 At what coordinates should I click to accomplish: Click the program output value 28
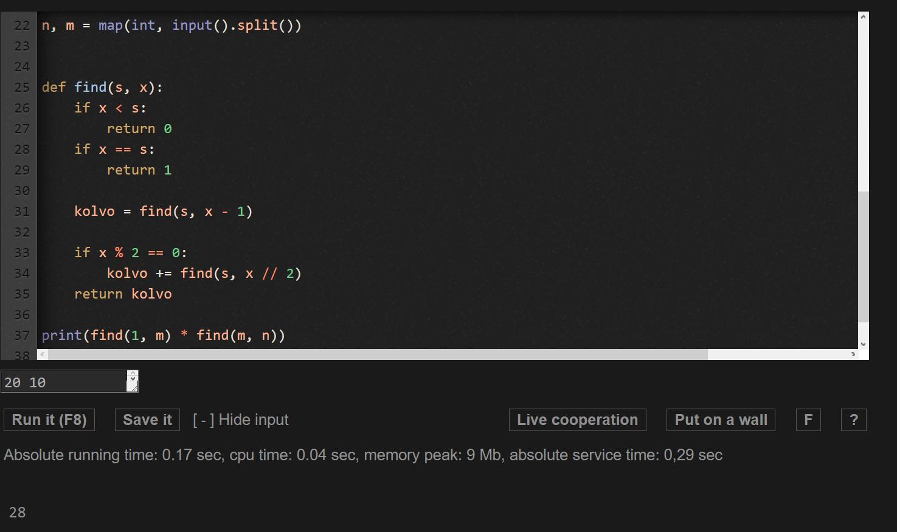click(18, 513)
